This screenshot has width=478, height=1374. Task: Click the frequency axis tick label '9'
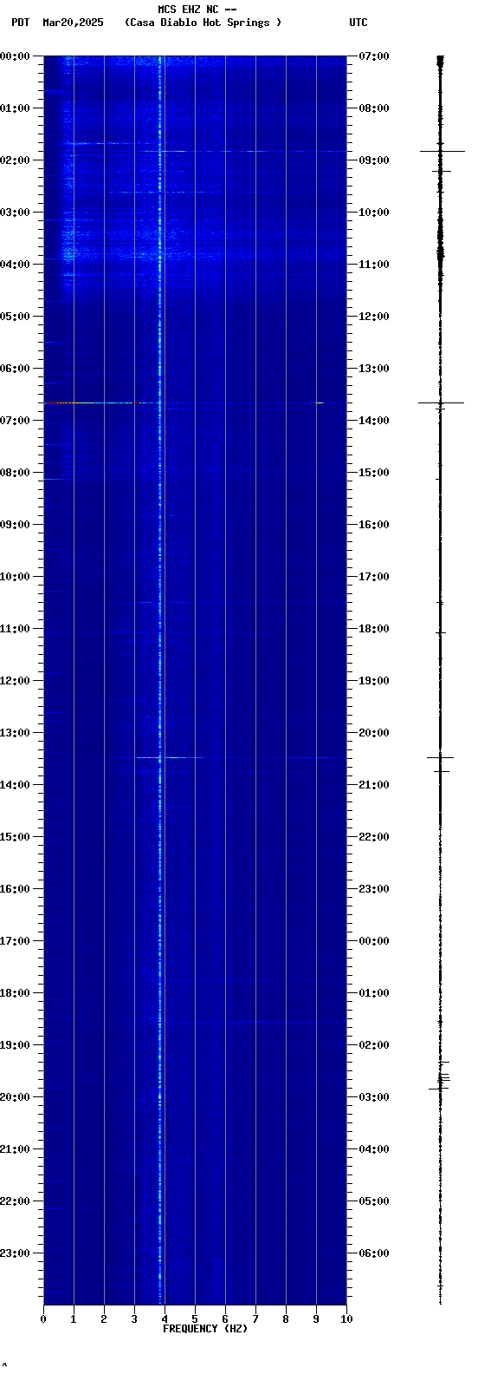click(x=316, y=1319)
